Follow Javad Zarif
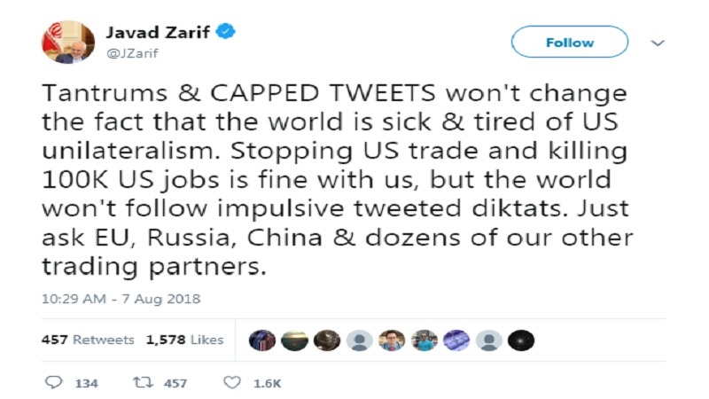The height and width of the screenshot is (399, 709). 570,43
